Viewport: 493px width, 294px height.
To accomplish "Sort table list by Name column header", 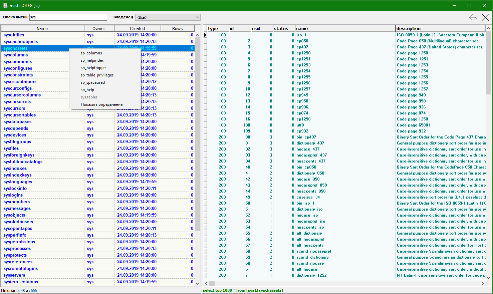I will coord(42,28).
